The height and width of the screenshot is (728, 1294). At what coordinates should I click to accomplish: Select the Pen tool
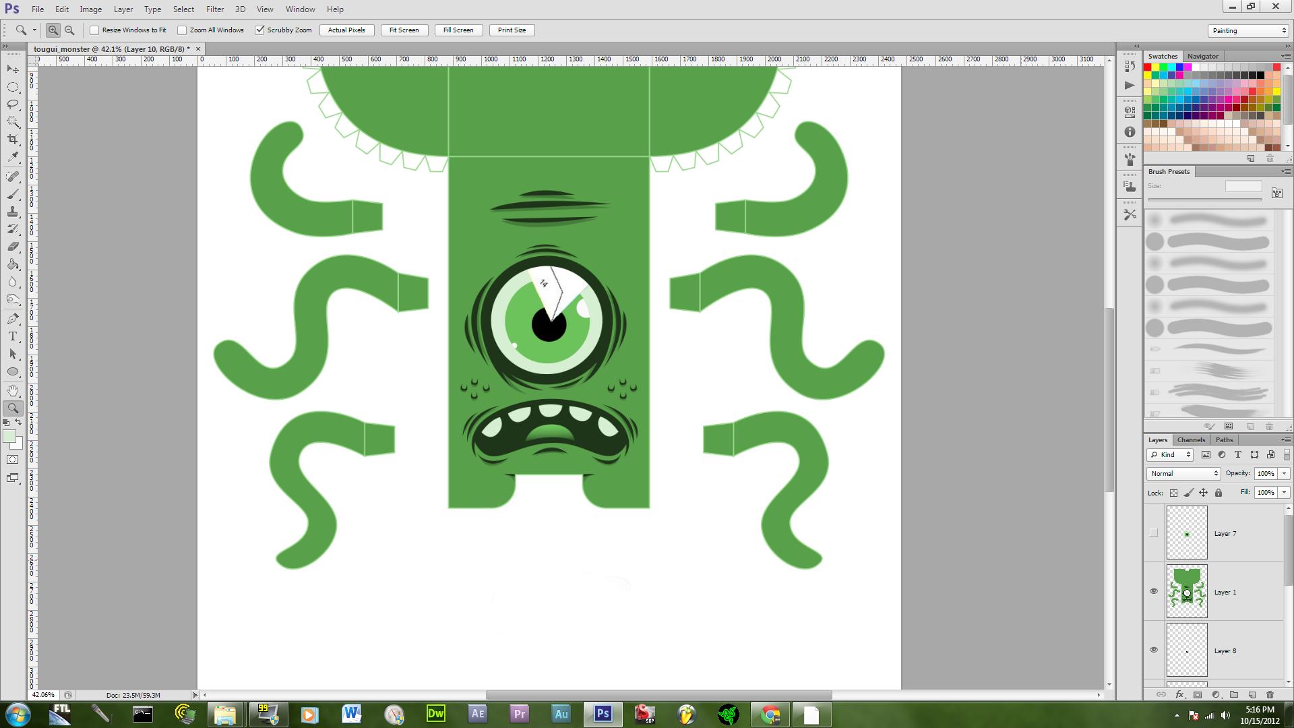click(x=13, y=319)
